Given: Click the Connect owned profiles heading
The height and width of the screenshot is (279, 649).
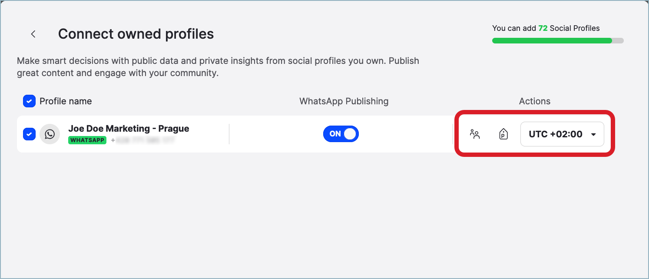Looking at the screenshot, I should pyautogui.click(x=136, y=34).
